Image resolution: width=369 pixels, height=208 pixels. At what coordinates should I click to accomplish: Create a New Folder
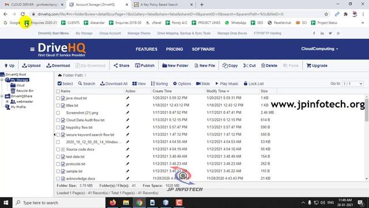click(x=175, y=65)
